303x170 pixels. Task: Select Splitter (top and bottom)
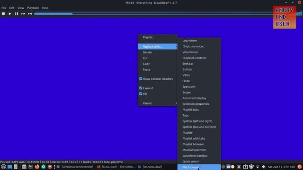(199, 127)
